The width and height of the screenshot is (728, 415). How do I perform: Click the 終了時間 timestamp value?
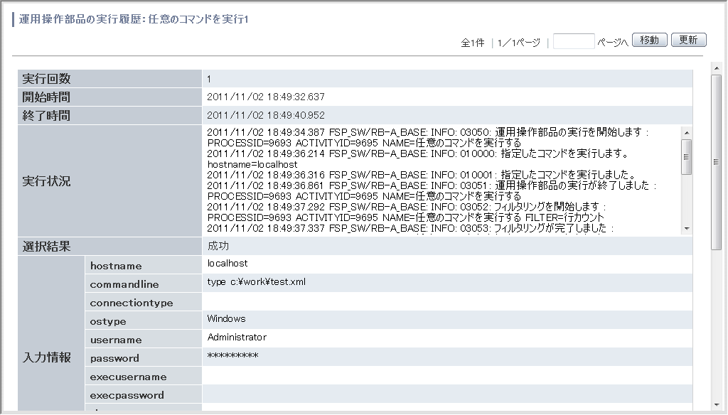pyautogui.click(x=265, y=115)
